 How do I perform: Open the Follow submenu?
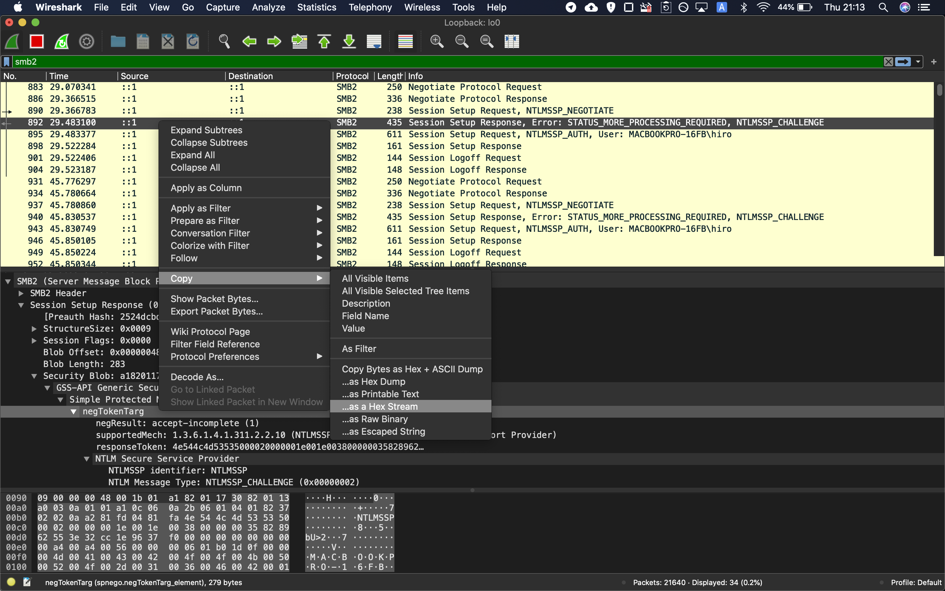[x=244, y=258]
